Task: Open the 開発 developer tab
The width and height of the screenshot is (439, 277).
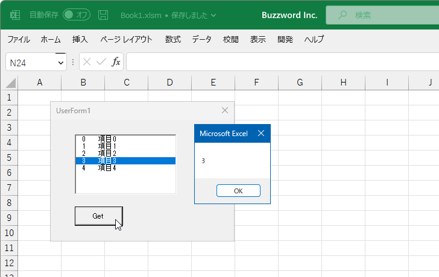Action: (x=285, y=39)
